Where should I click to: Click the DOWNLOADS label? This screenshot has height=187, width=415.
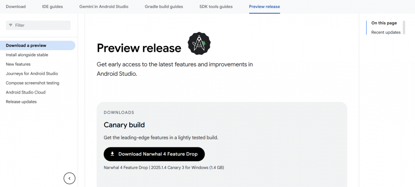119,113
